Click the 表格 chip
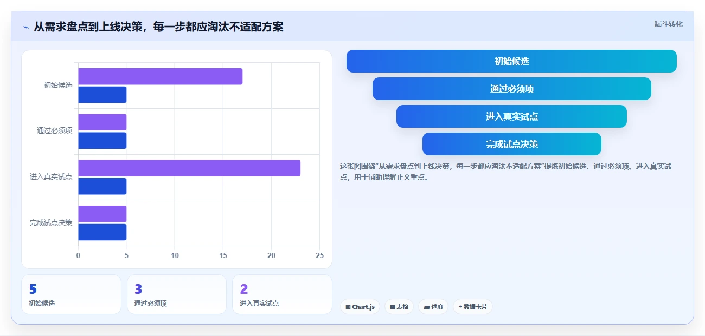This screenshot has height=336, width=705. coord(399,307)
